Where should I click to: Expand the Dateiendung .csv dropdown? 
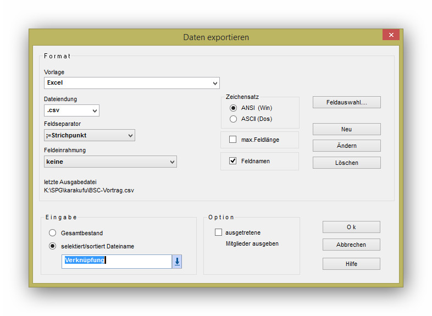tap(72, 110)
